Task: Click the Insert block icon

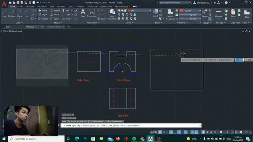Action: (x=155, y=13)
